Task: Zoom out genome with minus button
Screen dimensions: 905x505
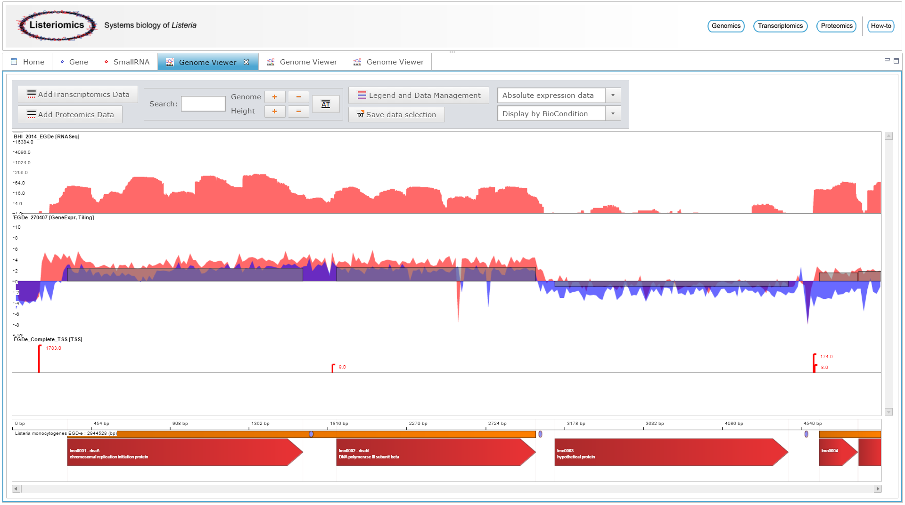Action: tap(298, 97)
